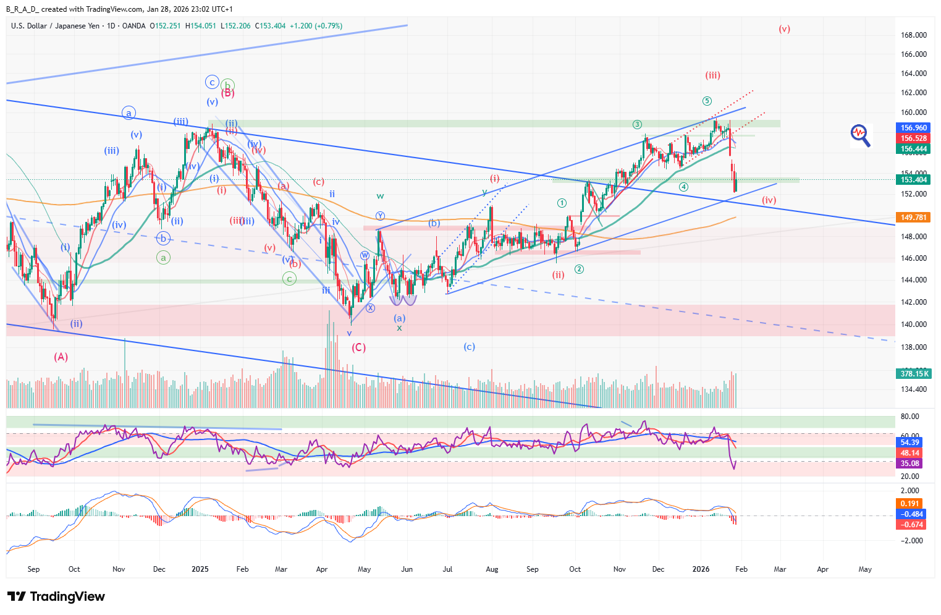Click the green circled 4 wave marker
Screen dimensions: 941x615
[683, 187]
